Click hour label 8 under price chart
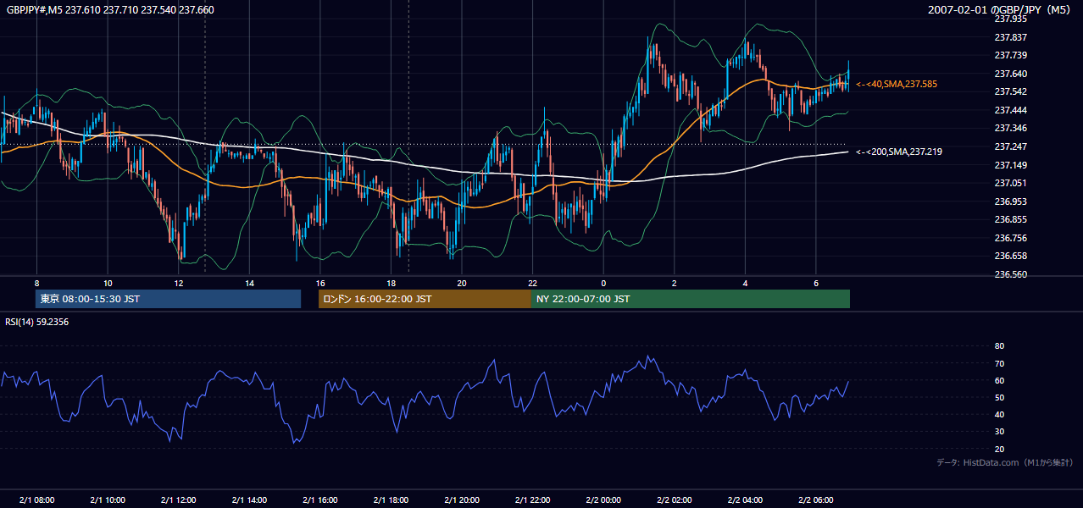Image resolution: width=1083 pixels, height=508 pixels. [x=36, y=283]
